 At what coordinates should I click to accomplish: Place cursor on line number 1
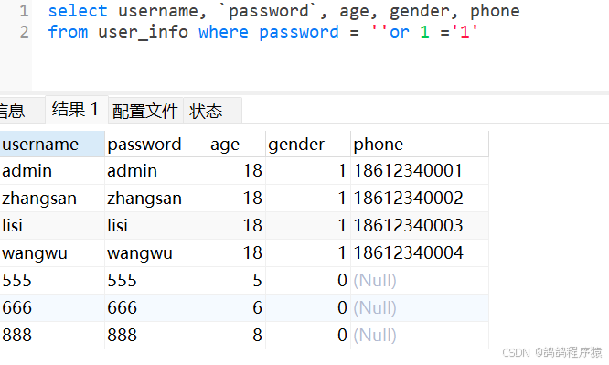pyautogui.click(x=24, y=11)
